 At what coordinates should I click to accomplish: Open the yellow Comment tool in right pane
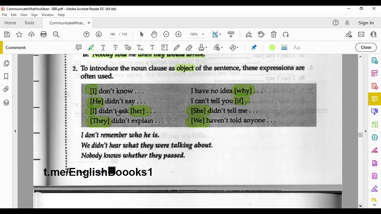click(374, 99)
